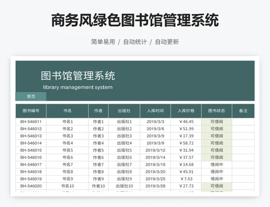270x207 pixels.
Task: Click the date 2019/3/25
Action: pyautogui.click(x=156, y=179)
